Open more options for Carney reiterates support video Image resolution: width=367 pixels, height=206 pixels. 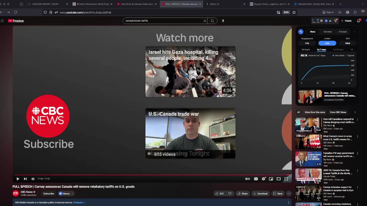point(357,187)
